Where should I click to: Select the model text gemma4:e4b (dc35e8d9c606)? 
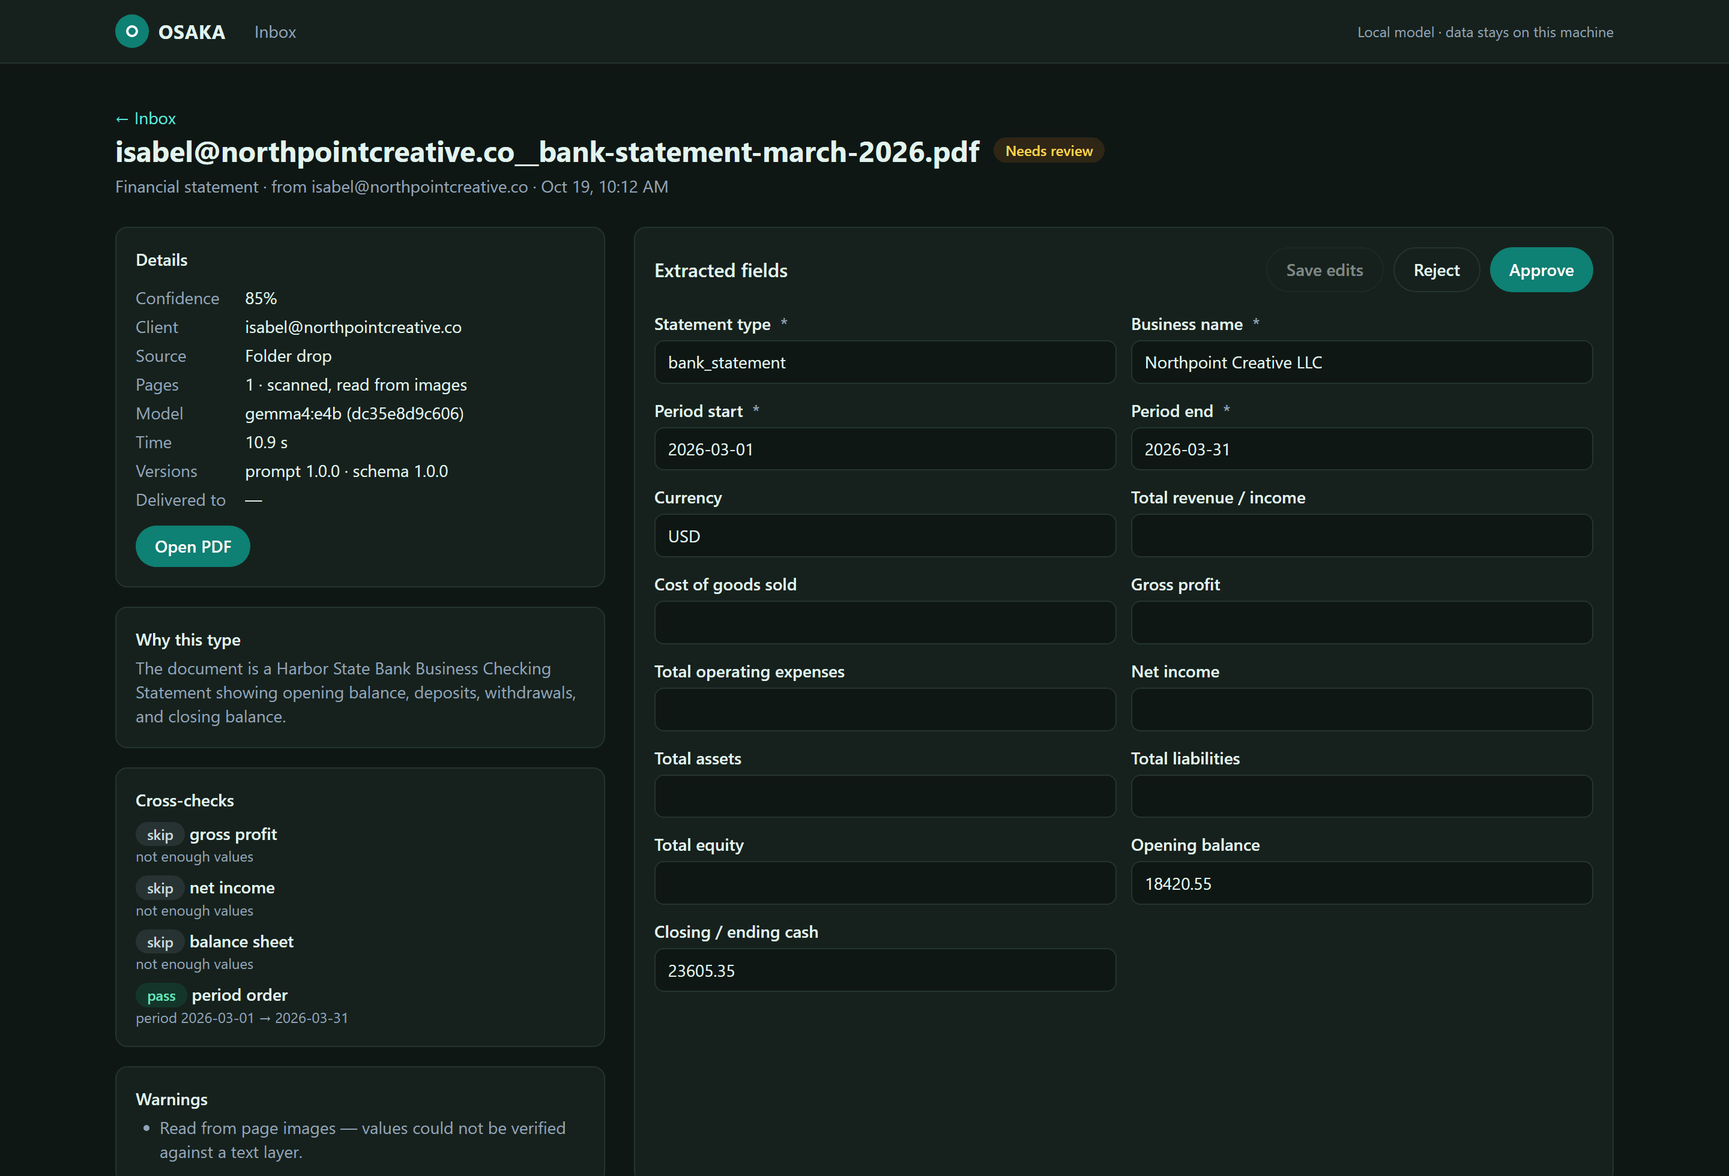(x=354, y=413)
